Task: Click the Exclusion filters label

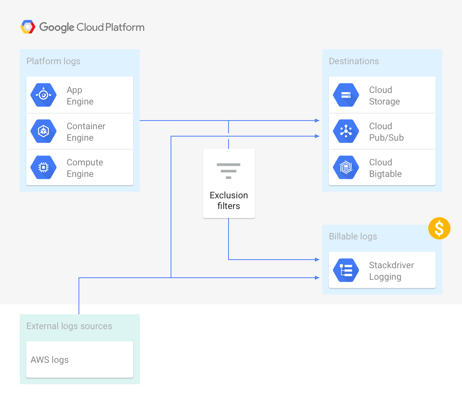Action: click(229, 200)
